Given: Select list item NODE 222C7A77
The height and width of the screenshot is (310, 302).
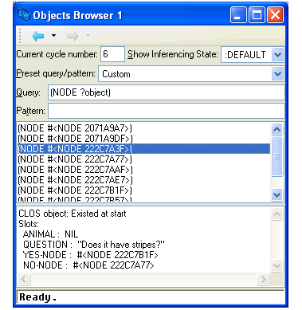Looking at the screenshot, I should click(75, 159).
